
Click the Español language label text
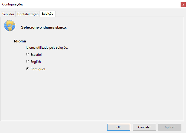click(36, 55)
